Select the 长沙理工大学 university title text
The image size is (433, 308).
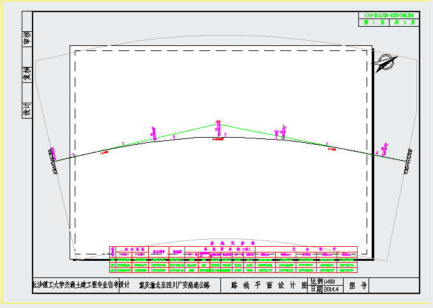click(81, 285)
